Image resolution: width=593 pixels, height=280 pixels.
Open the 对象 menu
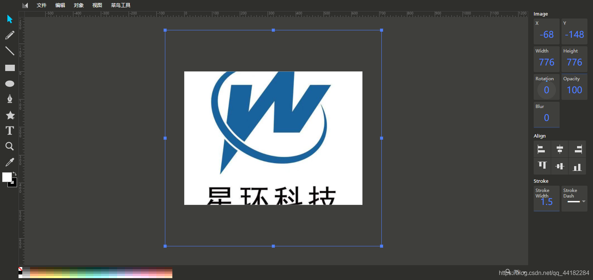pos(79,5)
